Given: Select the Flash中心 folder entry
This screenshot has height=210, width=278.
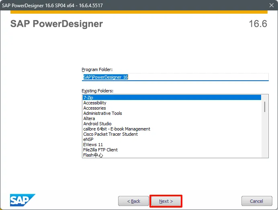Looking at the screenshot, I should click(172, 155).
